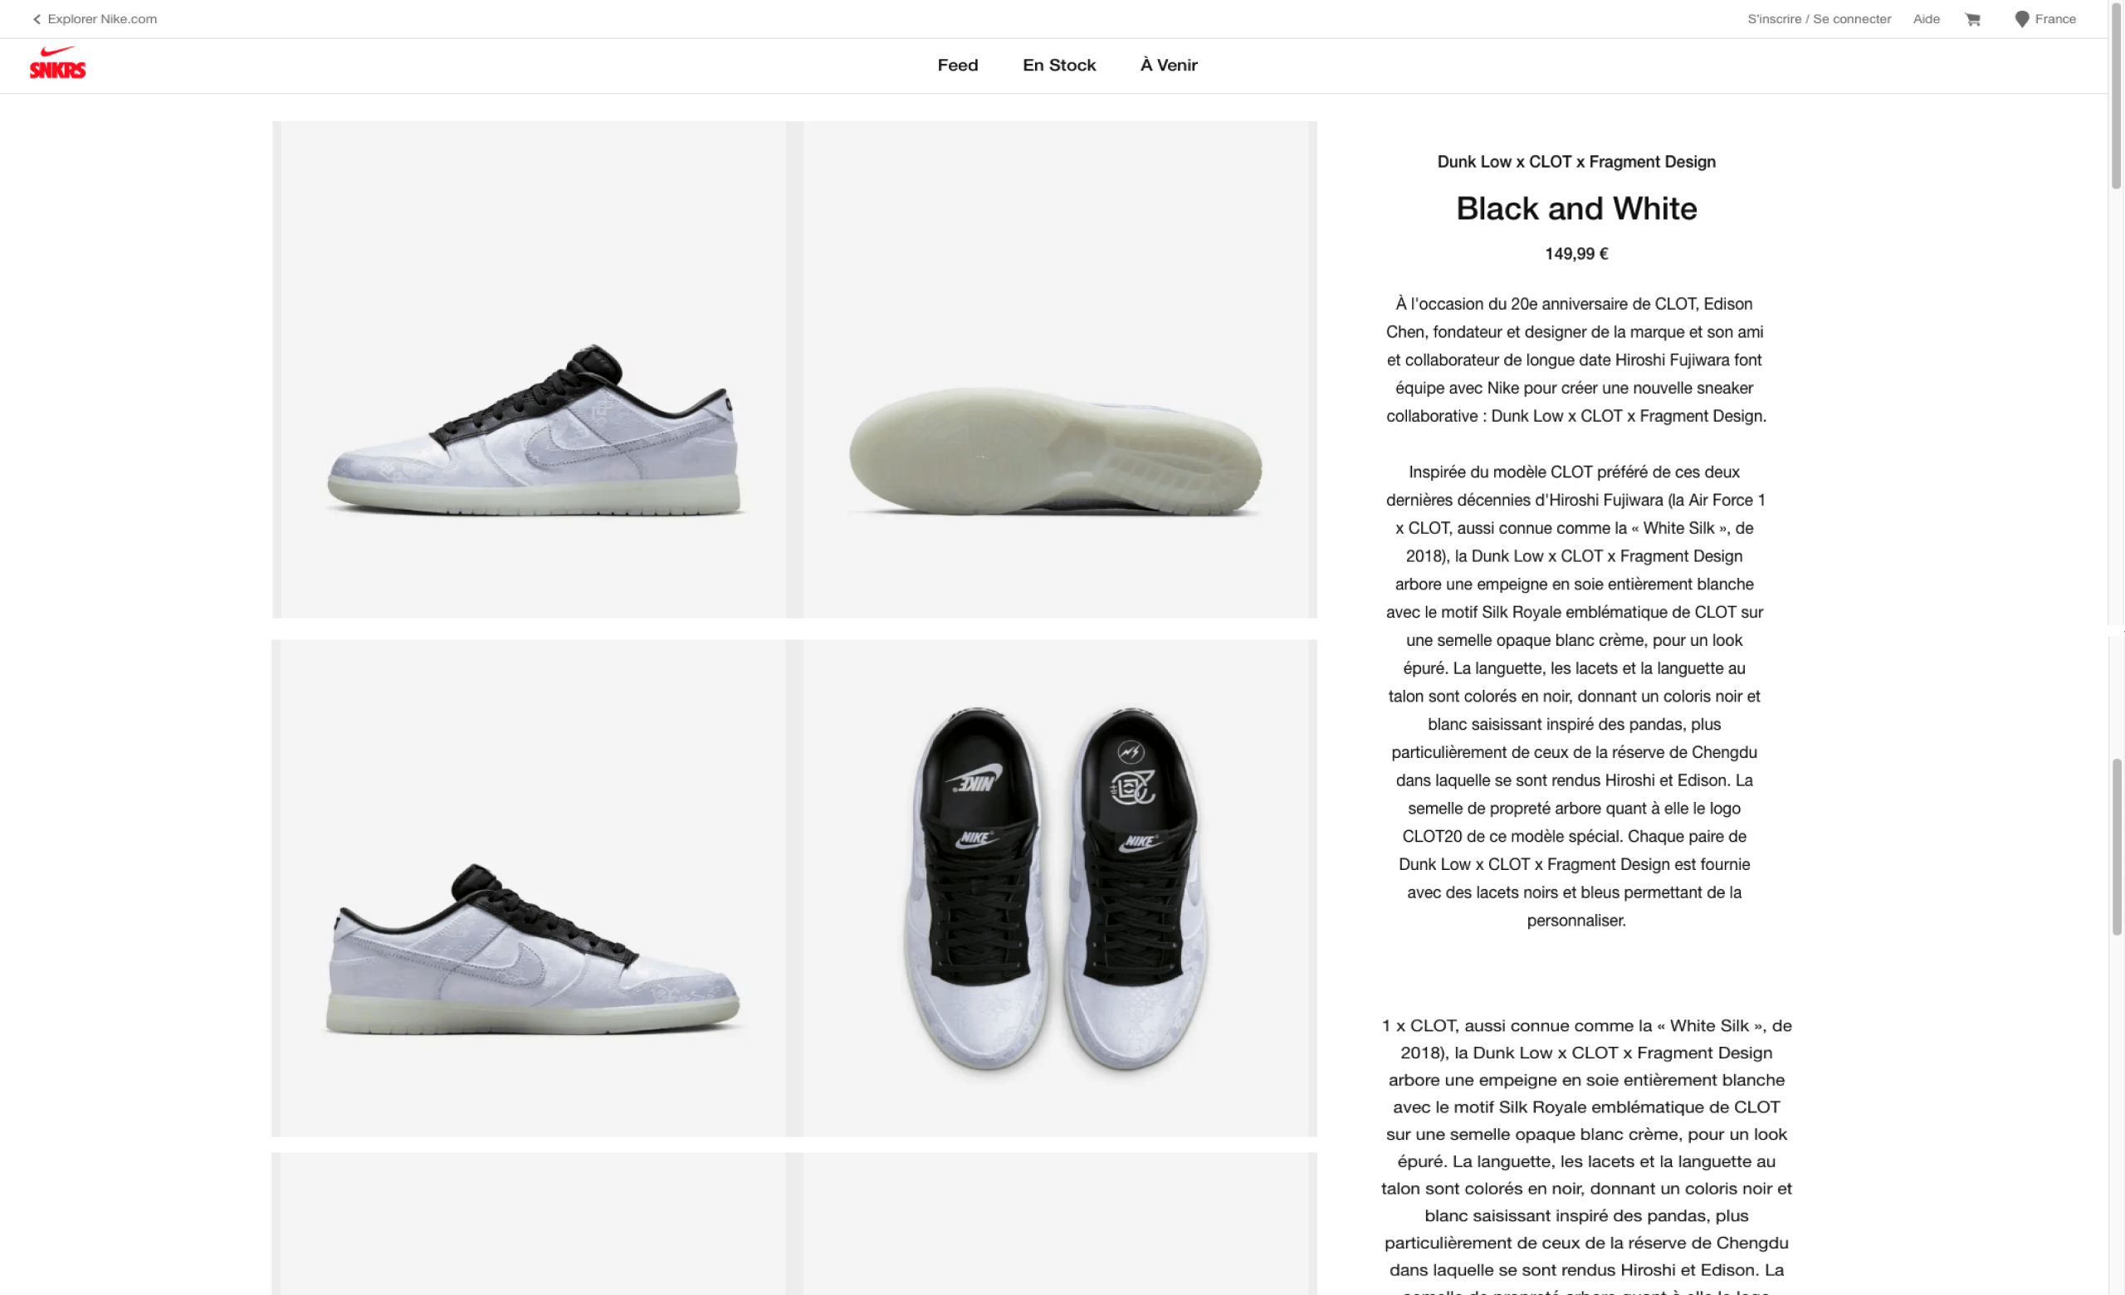Click the 149,99 € price text
This screenshot has width=2125, height=1295.
1575,253
